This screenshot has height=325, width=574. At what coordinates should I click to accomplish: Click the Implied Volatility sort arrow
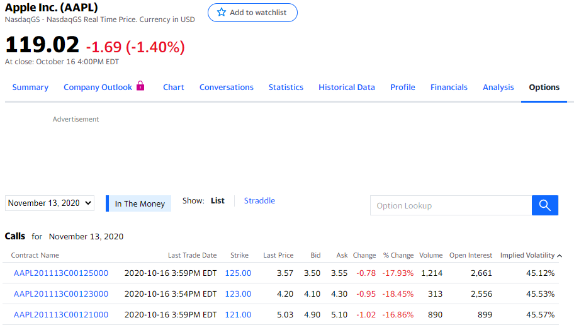click(x=560, y=256)
